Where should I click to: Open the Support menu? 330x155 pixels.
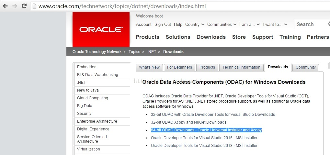[x=263, y=37]
